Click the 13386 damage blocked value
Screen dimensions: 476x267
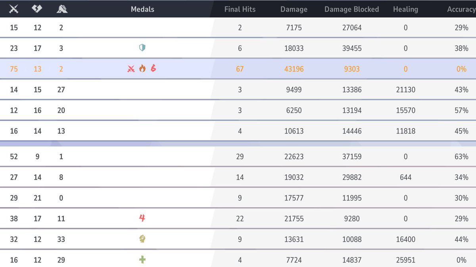coord(352,90)
